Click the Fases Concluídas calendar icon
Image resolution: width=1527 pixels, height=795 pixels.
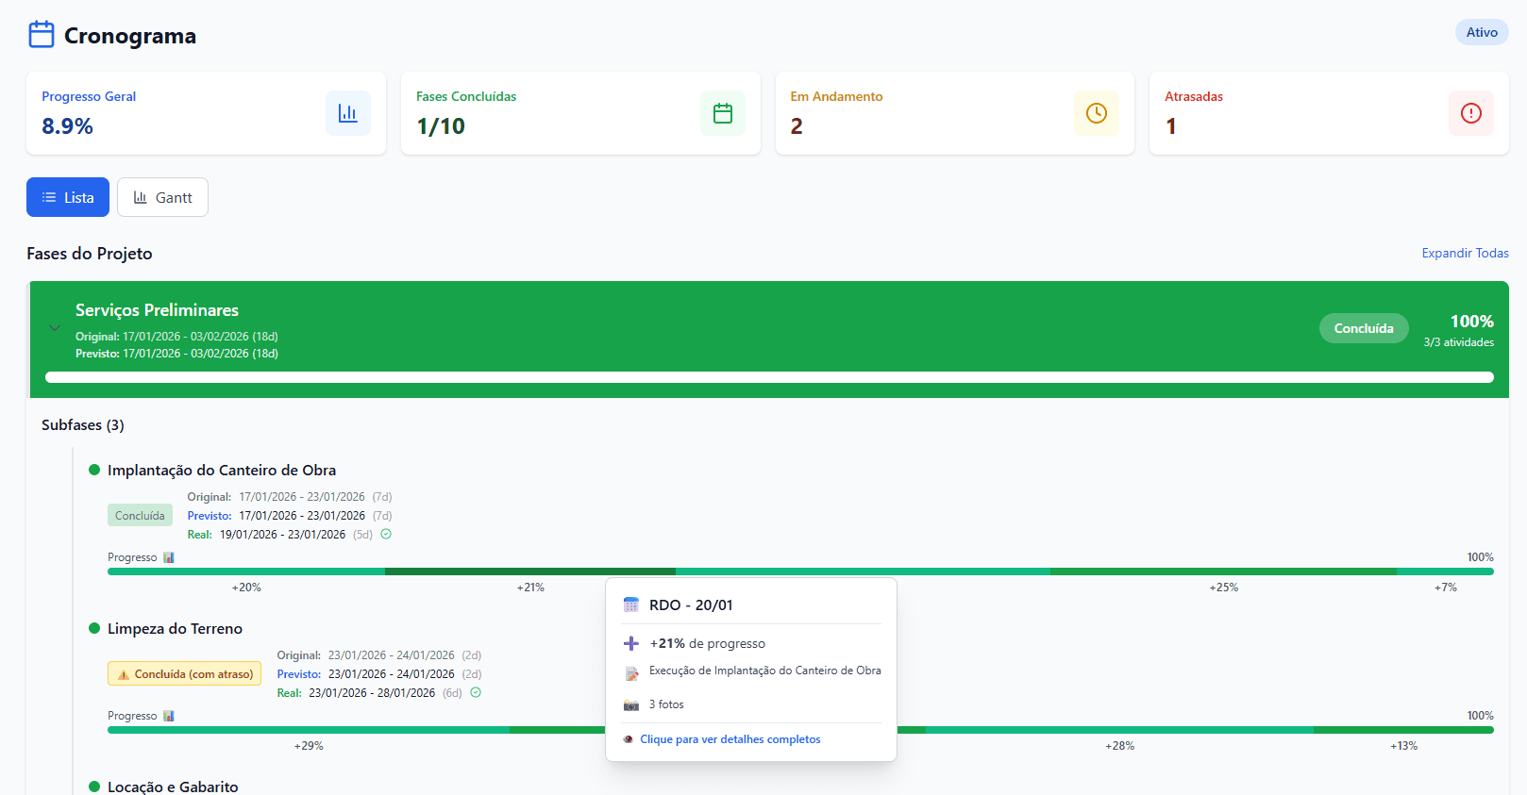(x=722, y=113)
